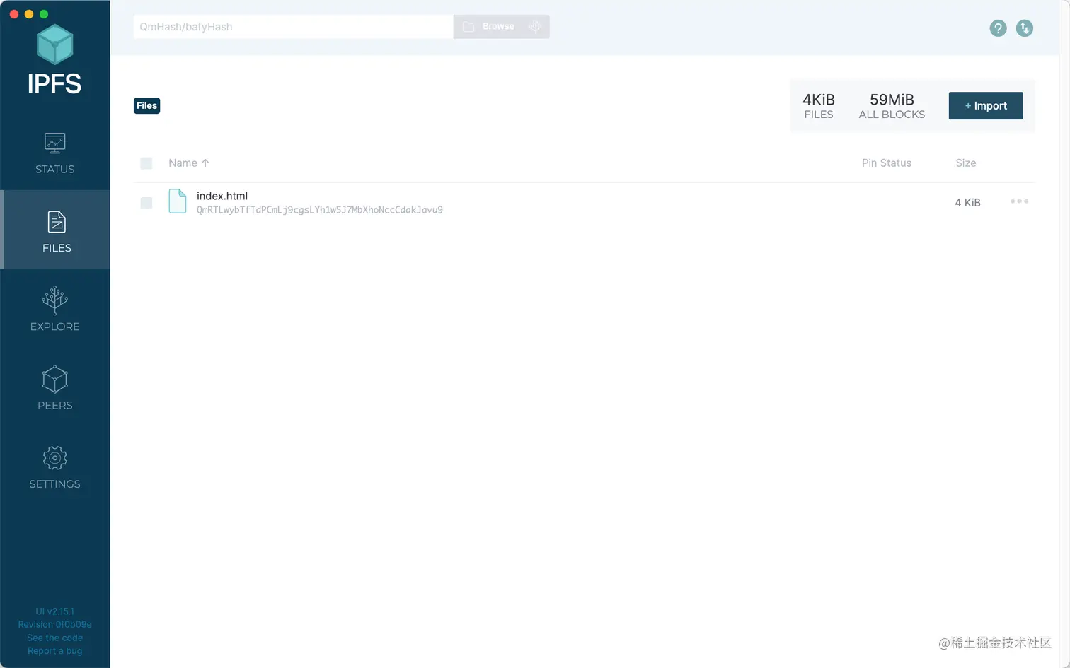Open the Report a bug link
The width and height of the screenshot is (1070, 668).
[x=54, y=651]
